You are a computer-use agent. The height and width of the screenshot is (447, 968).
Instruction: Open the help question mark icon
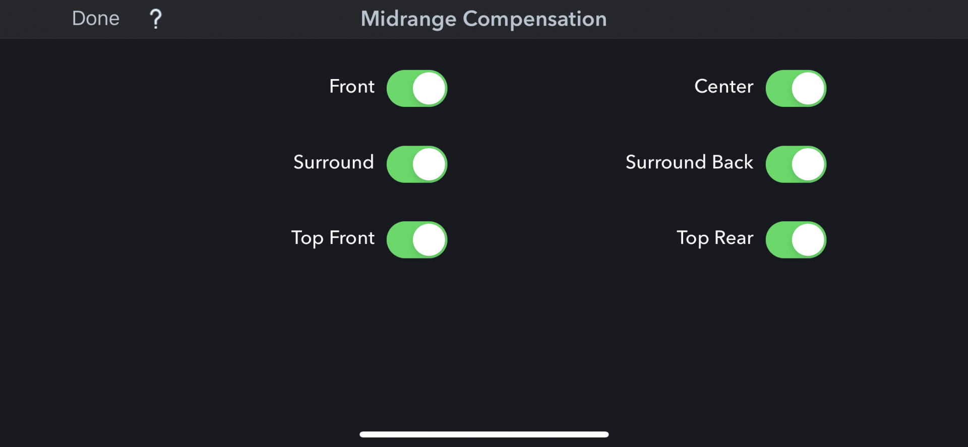coord(156,19)
